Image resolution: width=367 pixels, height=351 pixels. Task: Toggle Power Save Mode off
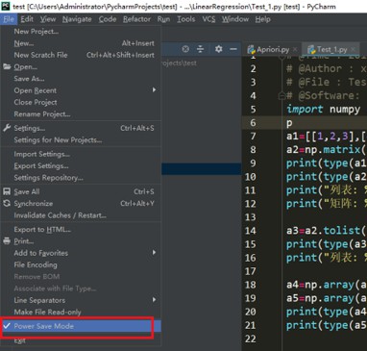click(x=80, y=326)
